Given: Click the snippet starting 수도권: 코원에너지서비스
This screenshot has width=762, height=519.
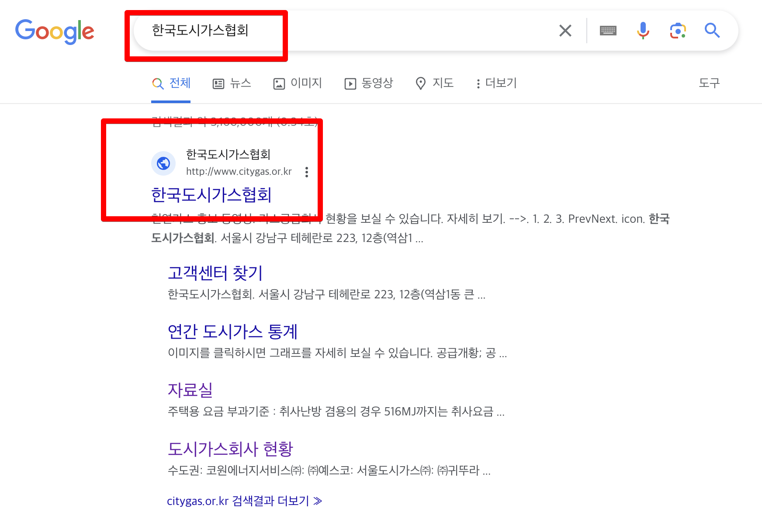Looking at the screenshot, I should tap(329, 471).
